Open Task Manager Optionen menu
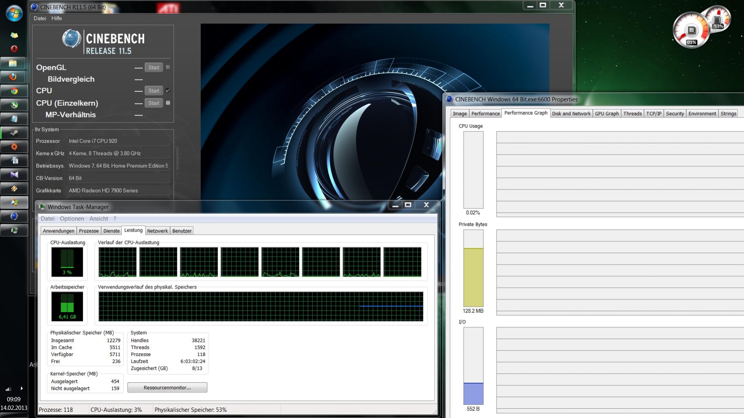744x418 pixels. [72, 218]
